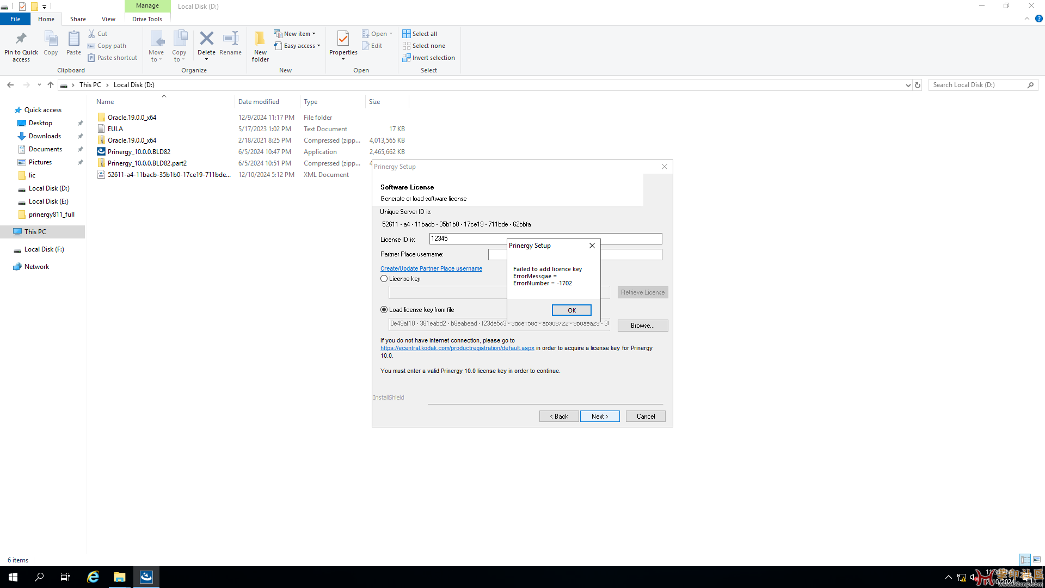Open Network in navigation pane
Viewport: 1045px width, 588px height.
[x=36, y=267]
